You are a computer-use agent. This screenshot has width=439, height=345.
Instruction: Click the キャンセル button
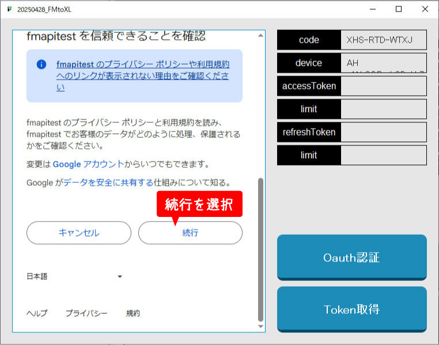(79, 232)
